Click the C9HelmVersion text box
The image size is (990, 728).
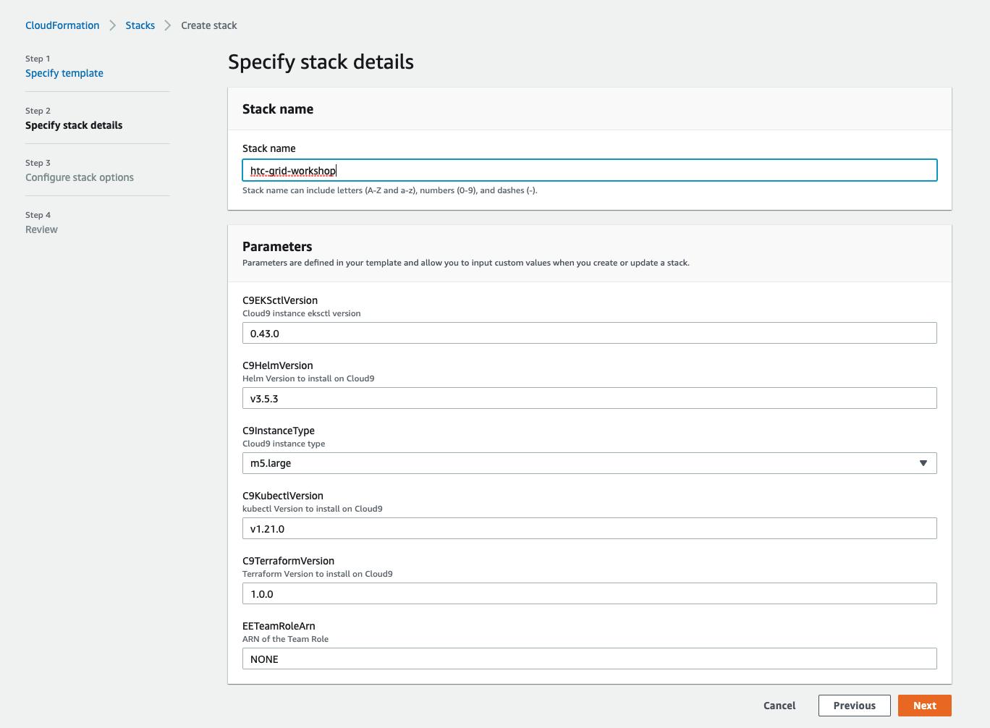click(x=589, y=399)
